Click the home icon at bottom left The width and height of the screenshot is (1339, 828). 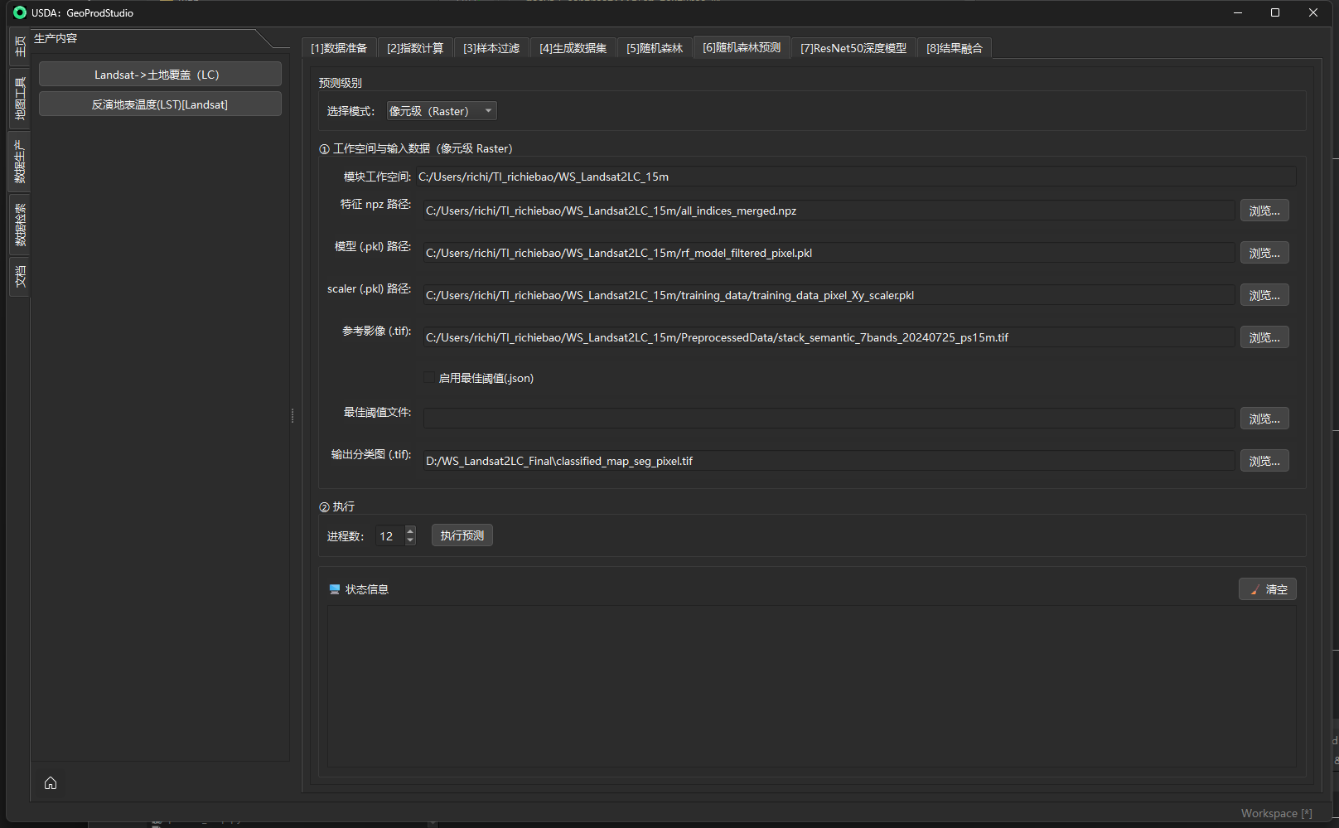51,783
